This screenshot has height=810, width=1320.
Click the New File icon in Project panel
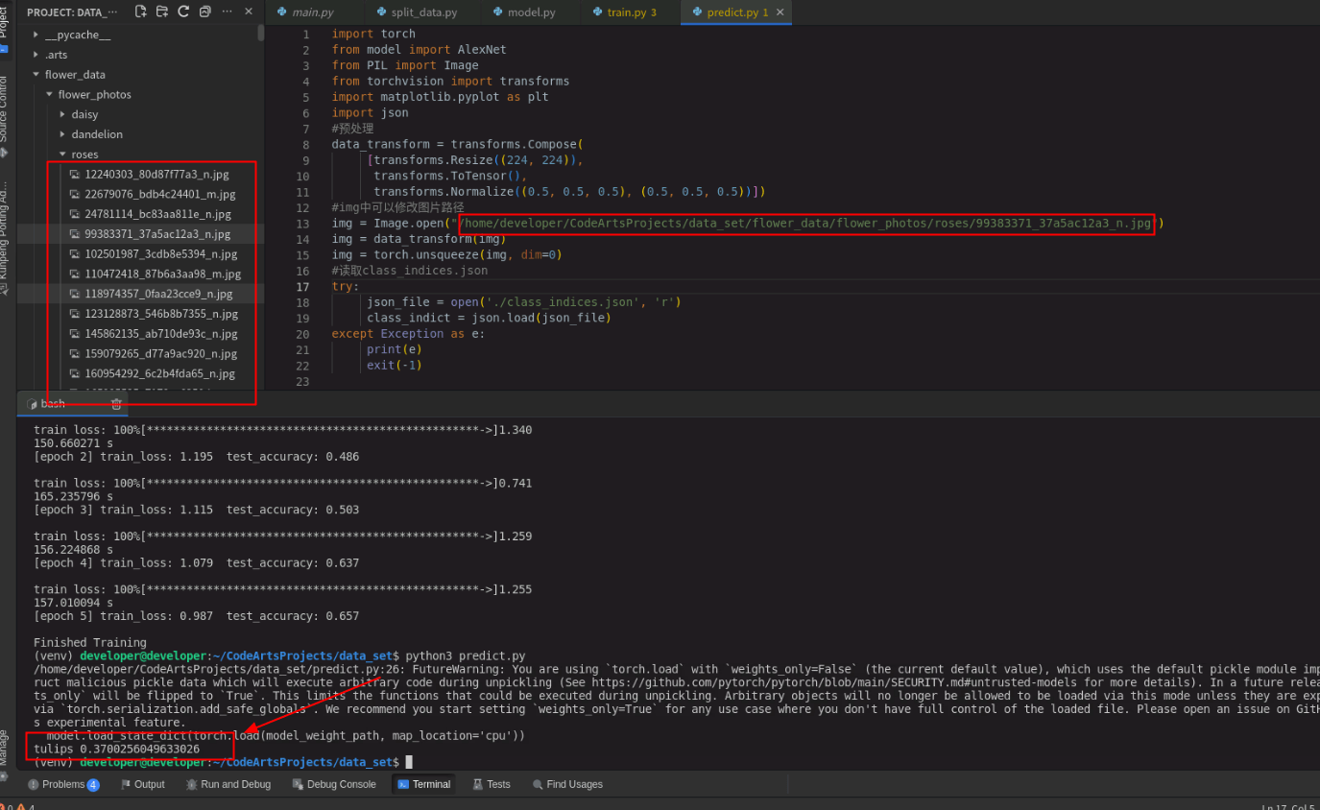[x=141, y=12]
